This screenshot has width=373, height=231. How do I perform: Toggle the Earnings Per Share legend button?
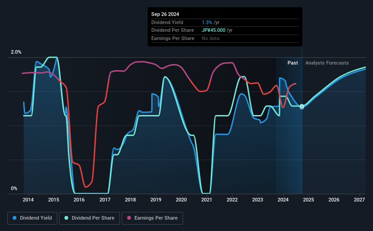pos(152,218)
